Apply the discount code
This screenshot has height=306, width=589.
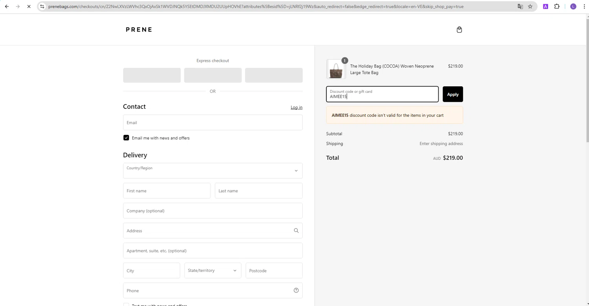pos(453,94)
